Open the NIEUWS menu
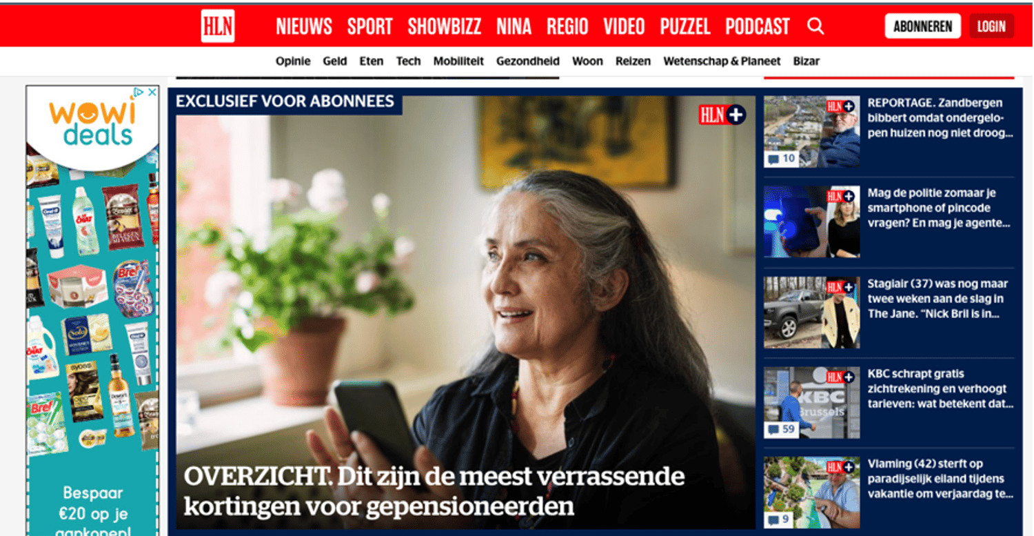 (304, 27)
